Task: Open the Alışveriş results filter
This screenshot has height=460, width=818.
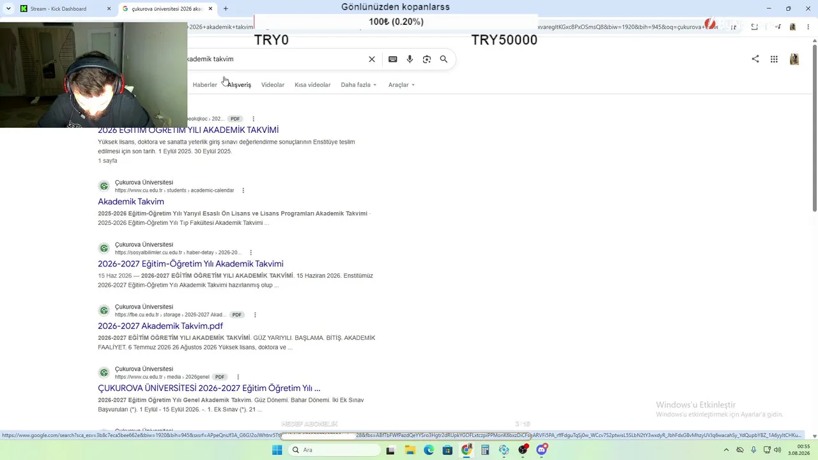Action: (x=240, y=85)
